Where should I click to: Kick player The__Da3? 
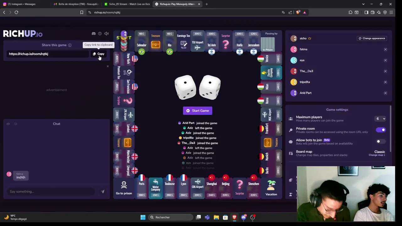point(385,71)
